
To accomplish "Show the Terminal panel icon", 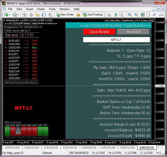I will coord(44,15).
